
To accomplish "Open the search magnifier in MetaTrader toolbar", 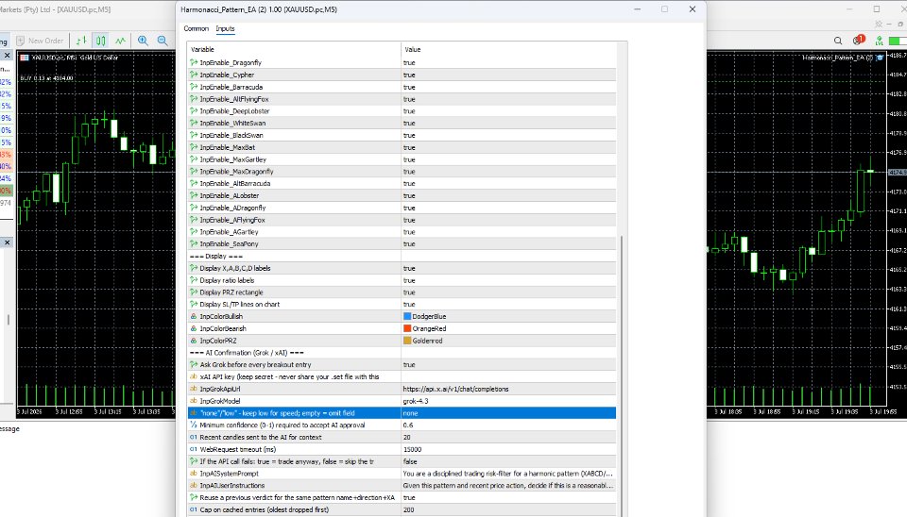I will coord(838,41).
